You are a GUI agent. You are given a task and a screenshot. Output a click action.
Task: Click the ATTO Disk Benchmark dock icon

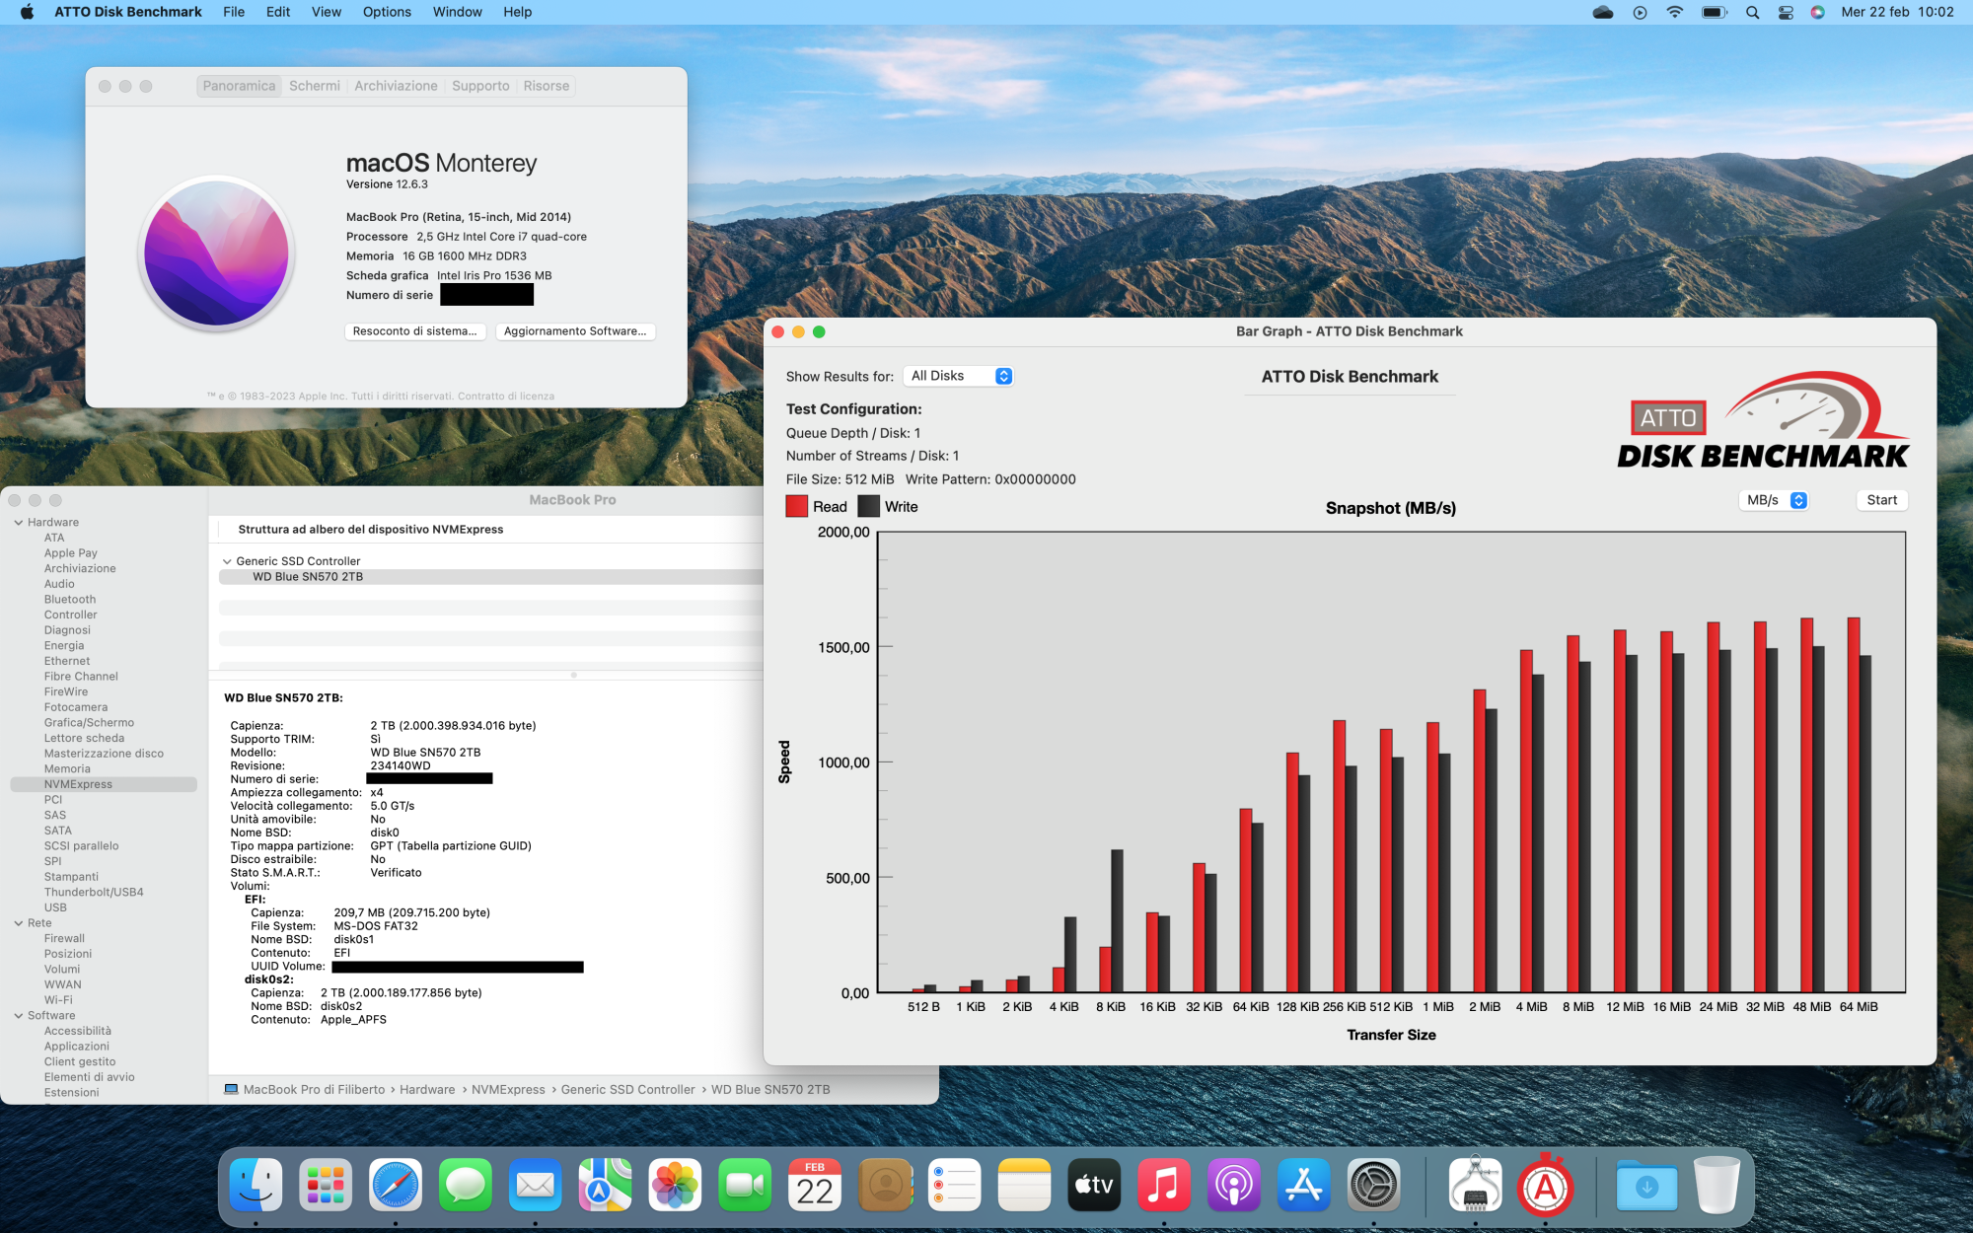point(1546,1185)
